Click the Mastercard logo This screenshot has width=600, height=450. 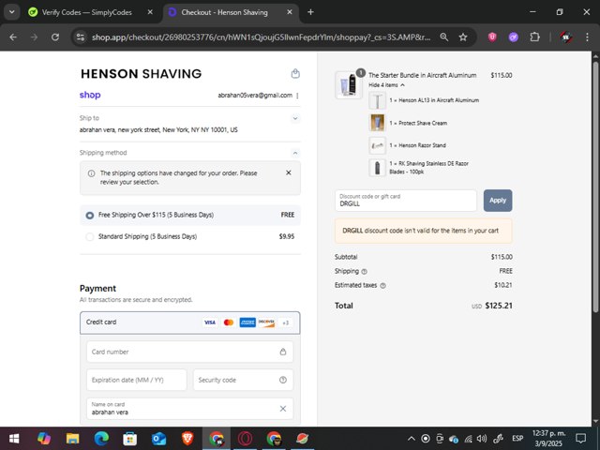pyautogui.click(x=229, y=322)
